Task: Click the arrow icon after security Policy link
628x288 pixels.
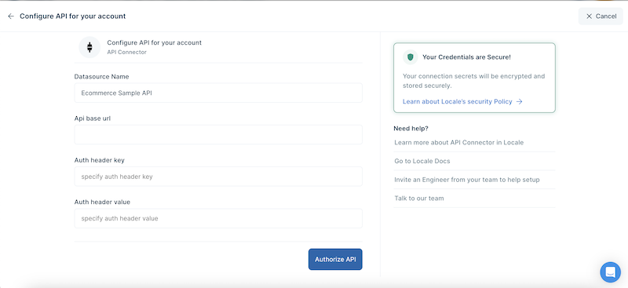Action: tap(520, 101)
